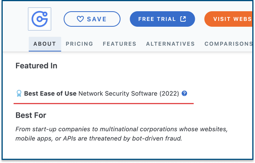Open the Features tab

120,44
